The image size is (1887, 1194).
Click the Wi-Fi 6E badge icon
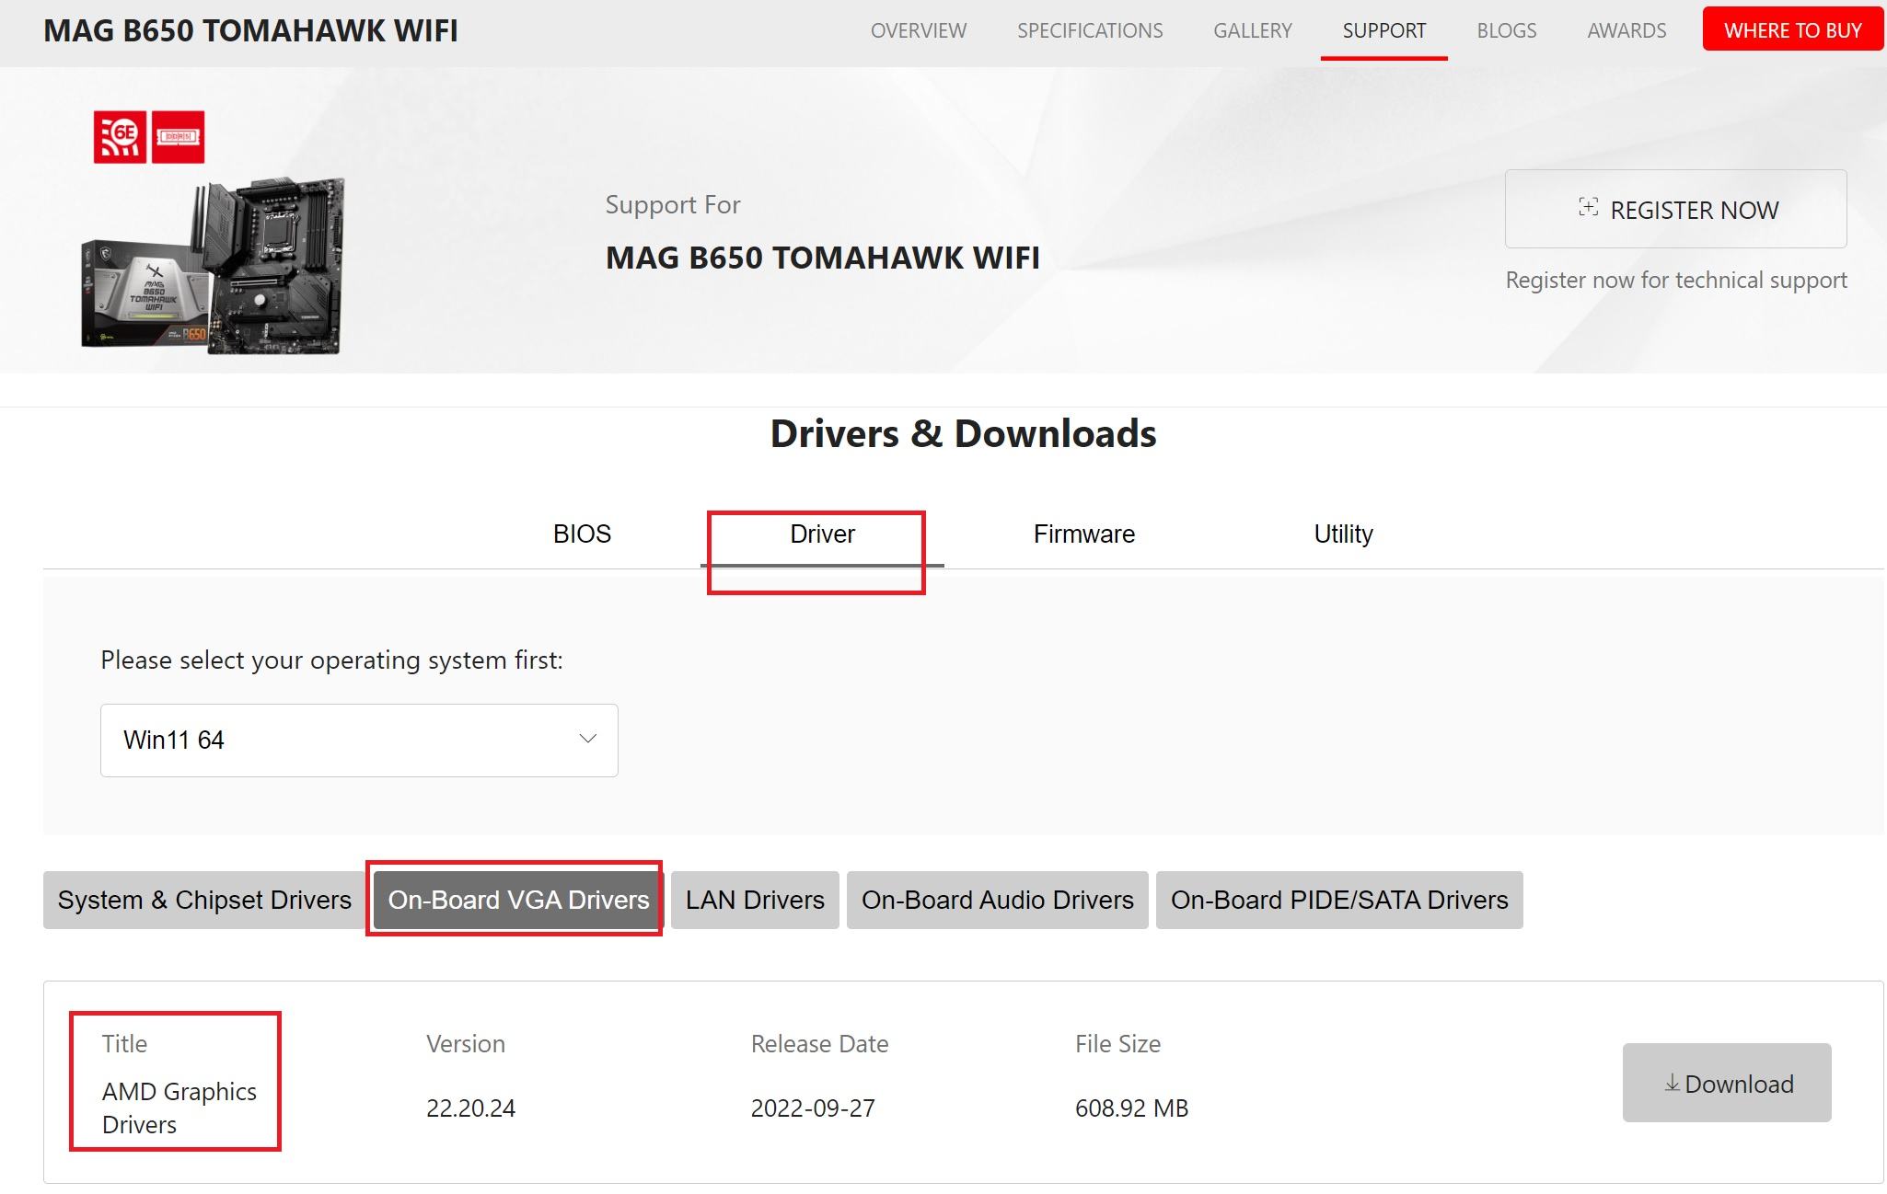tap(120, 137)
